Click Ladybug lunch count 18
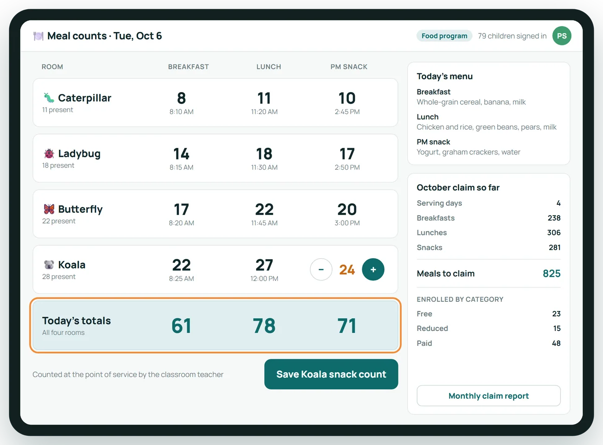The width and height of the screenshot is (603, 445). click(264, 154)
